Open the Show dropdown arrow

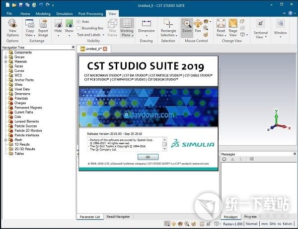click(69, 36)
